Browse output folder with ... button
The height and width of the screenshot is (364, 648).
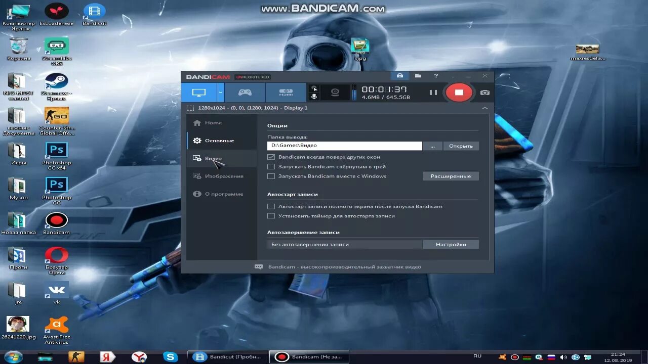432,146
